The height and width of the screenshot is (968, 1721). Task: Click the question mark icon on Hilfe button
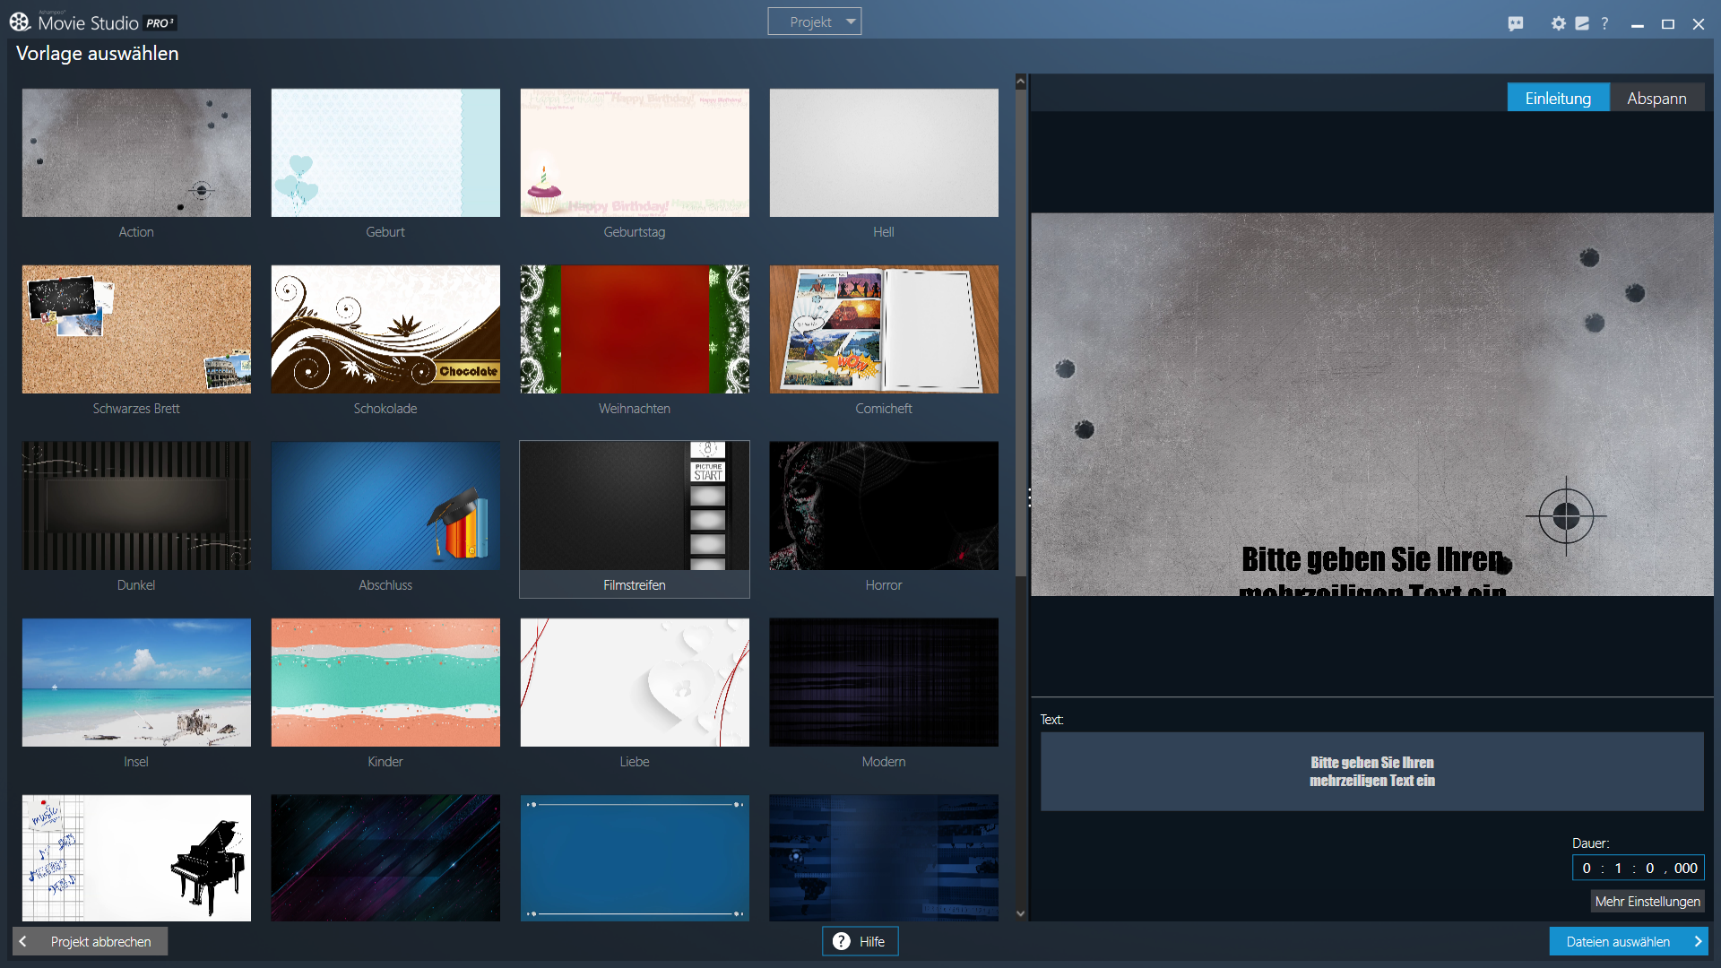[841, 941]
